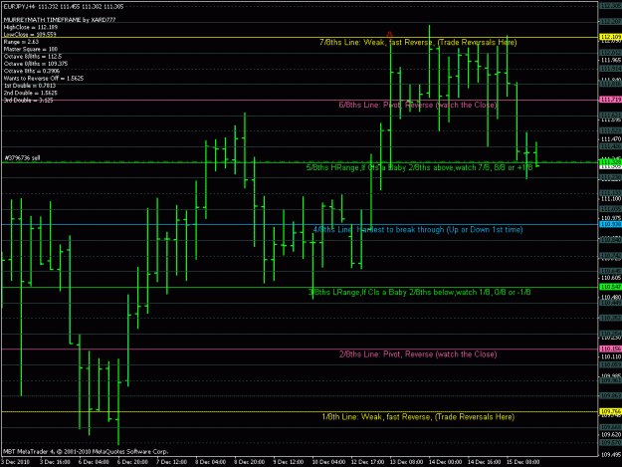Click the '2/8ths Line: Pivot, Reverse' label
This screenshot has width=622, height=467.
418,353
